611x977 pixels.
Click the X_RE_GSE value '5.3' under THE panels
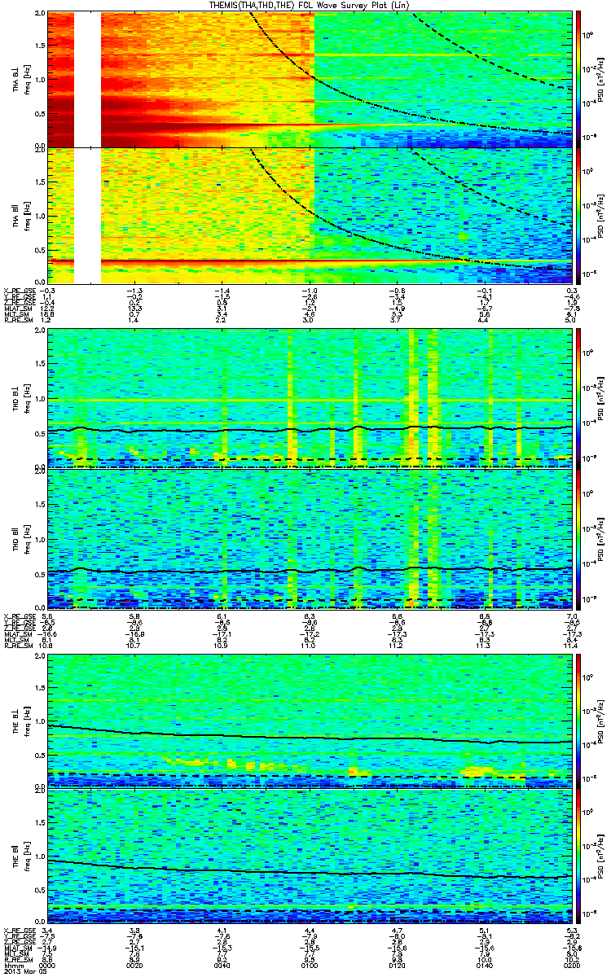click(x=571, y=931)
